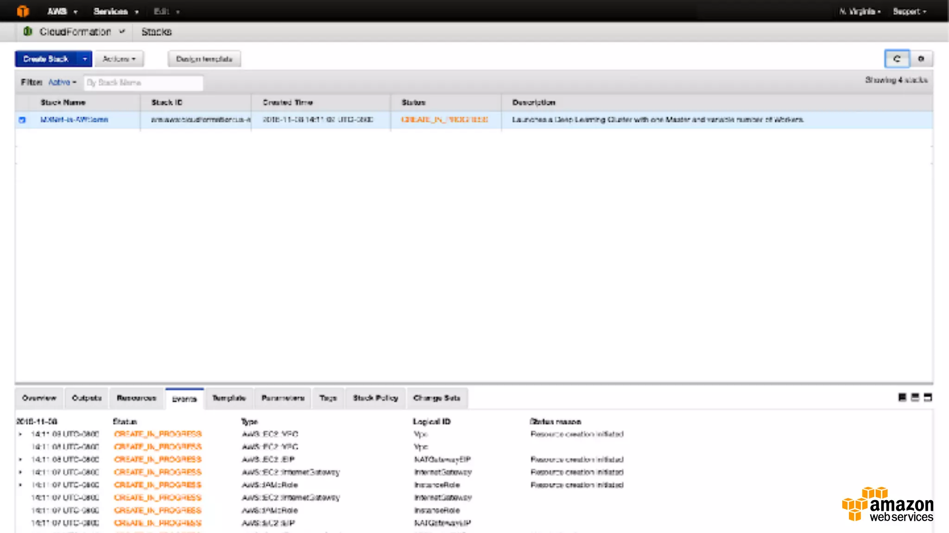This screenshot has width=949, height=533.
Task: Expand the NATGatewayEIP event with status reason
Action: [x=20, y=459]
